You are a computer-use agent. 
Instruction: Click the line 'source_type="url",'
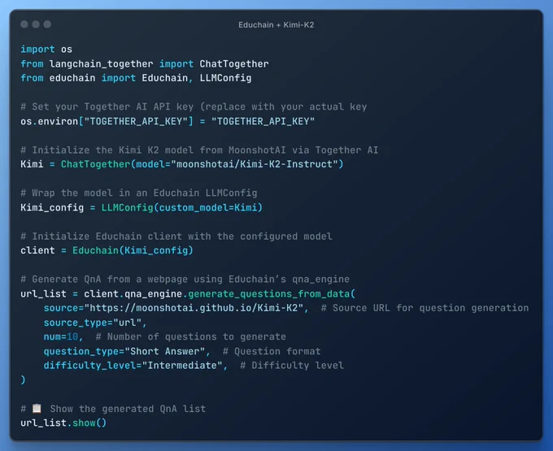[x=95, y=323]
